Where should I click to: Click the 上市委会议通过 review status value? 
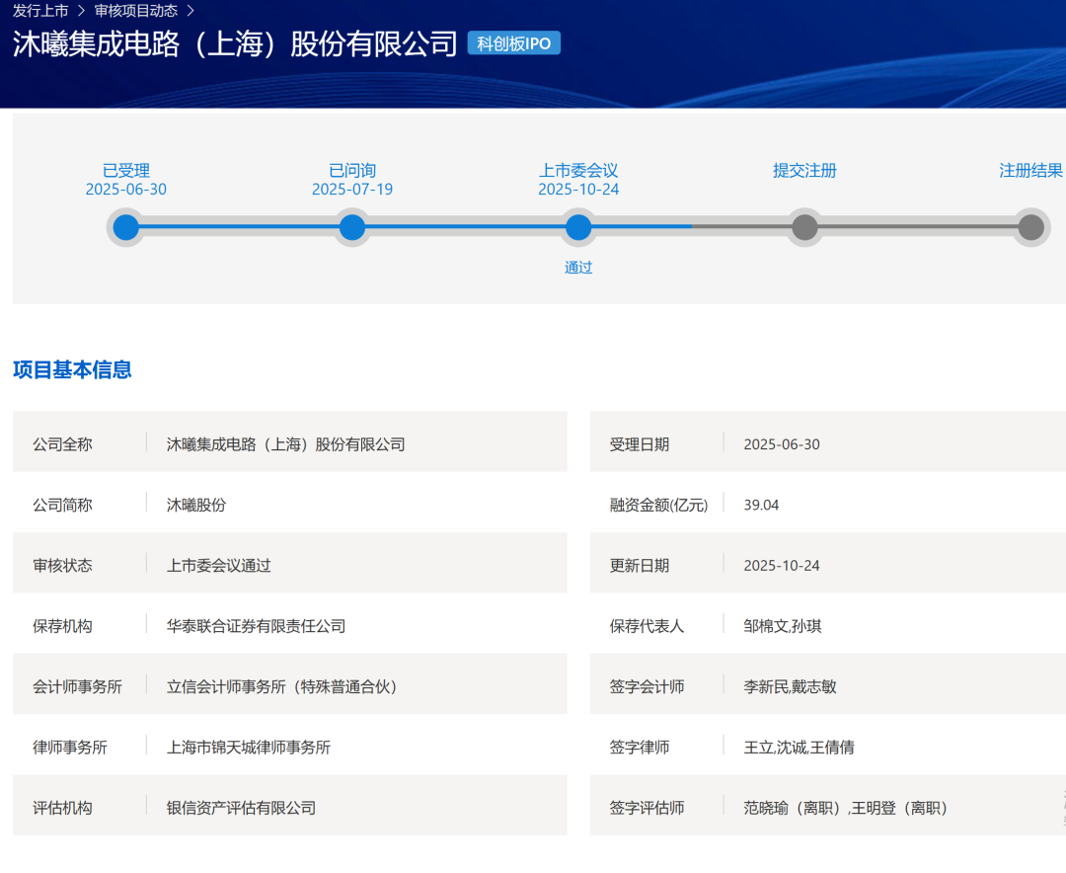click(218, 566)
